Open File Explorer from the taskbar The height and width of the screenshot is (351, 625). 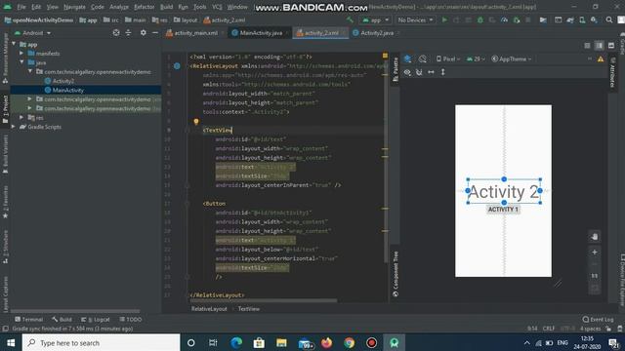tap(281, 342)
